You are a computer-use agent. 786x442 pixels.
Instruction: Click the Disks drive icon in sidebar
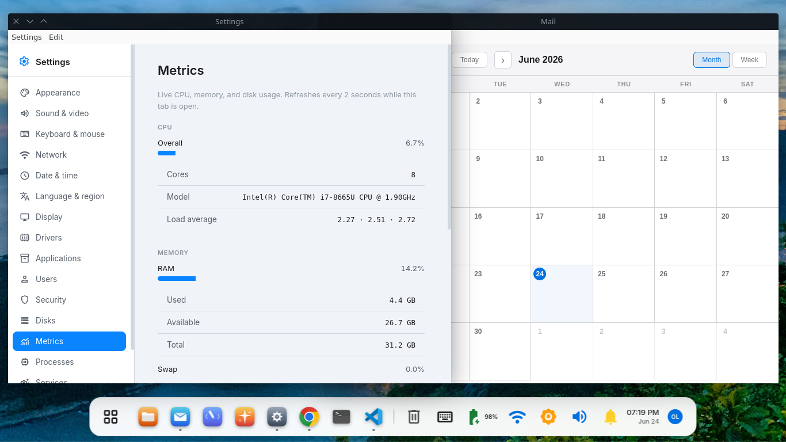coord(25,321)
